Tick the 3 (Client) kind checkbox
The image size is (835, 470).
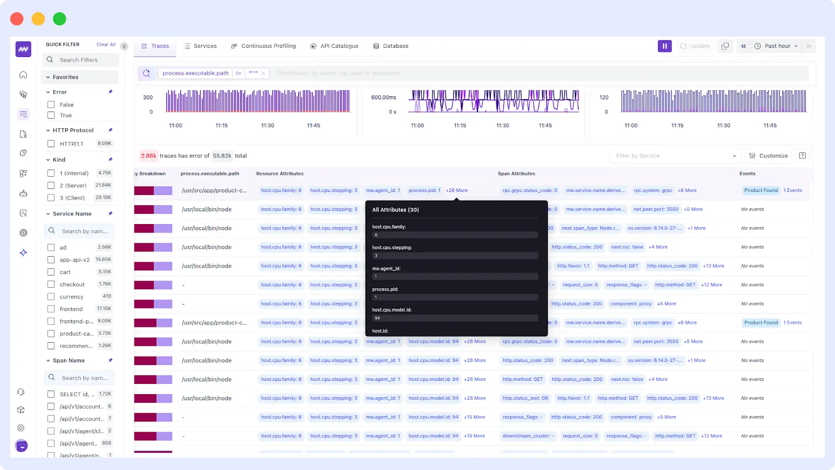[51, 198]
